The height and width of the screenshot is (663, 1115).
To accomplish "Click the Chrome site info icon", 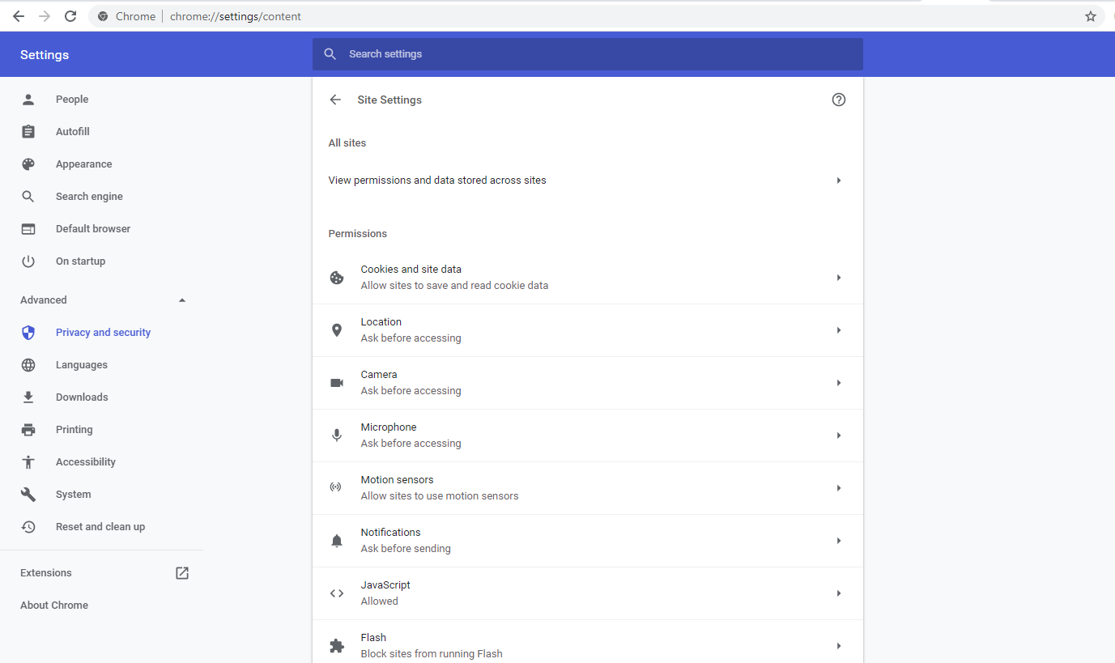I will tap(103, 16).
